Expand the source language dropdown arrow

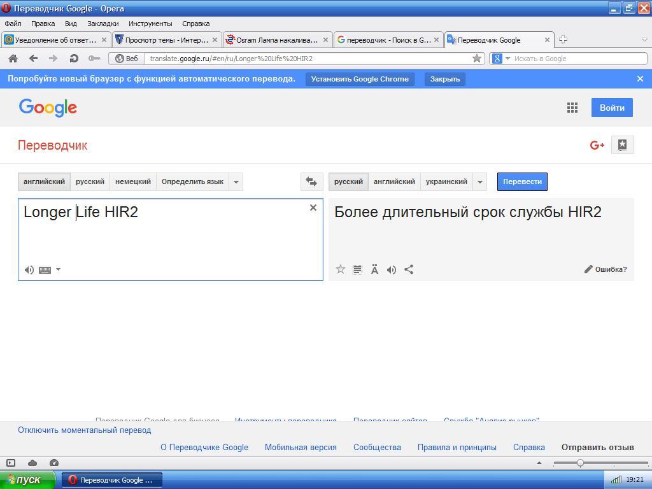point(236,181)
